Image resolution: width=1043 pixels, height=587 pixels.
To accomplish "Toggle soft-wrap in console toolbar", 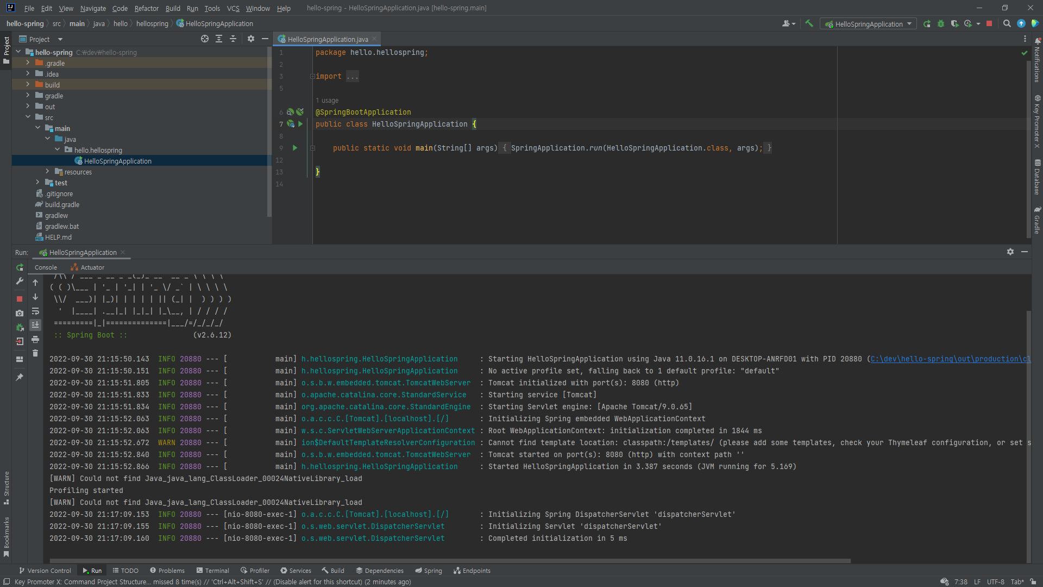I will tap(35, 311).
